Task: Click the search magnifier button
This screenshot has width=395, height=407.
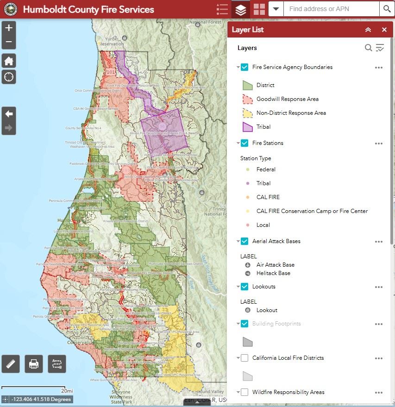Action: 386,9
